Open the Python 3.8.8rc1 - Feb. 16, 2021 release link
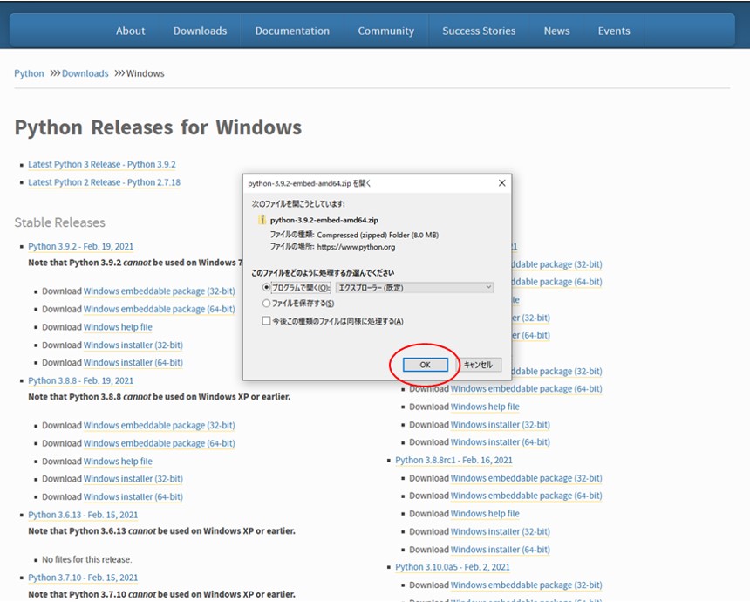750x602 pixels. tap(453, 460)
